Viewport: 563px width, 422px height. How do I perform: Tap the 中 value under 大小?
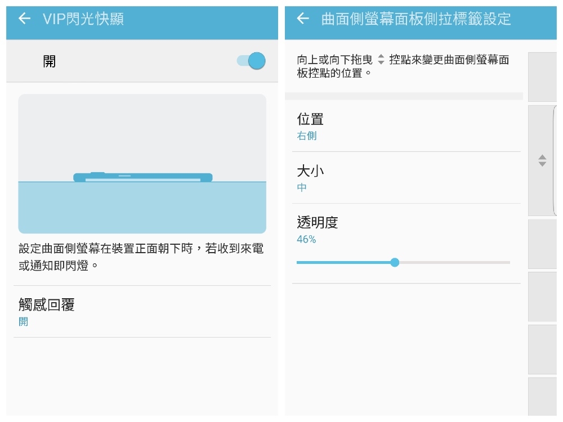point(302,188)
